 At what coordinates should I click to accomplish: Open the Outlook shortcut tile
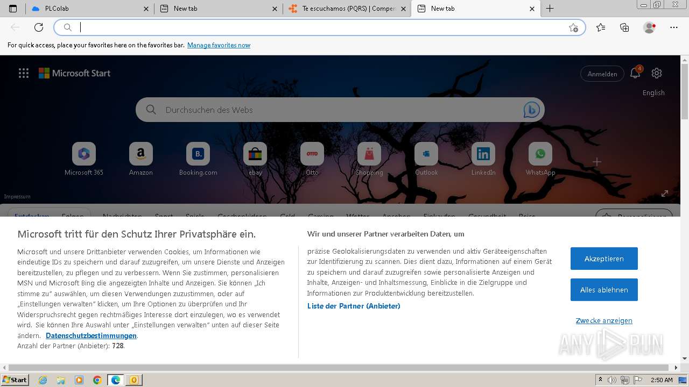pyautogui.click(x=426, y=159)
